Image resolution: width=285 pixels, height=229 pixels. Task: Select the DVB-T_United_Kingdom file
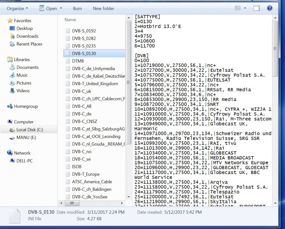(x=95, y=84)
